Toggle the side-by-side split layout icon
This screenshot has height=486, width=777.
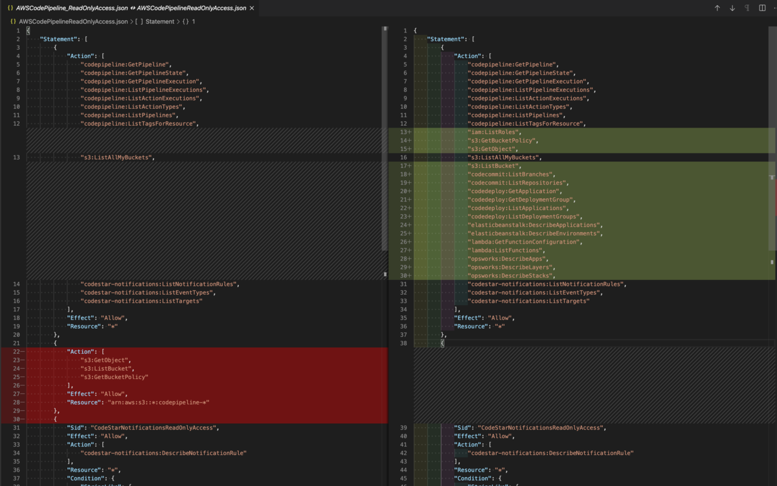point(762,8)
